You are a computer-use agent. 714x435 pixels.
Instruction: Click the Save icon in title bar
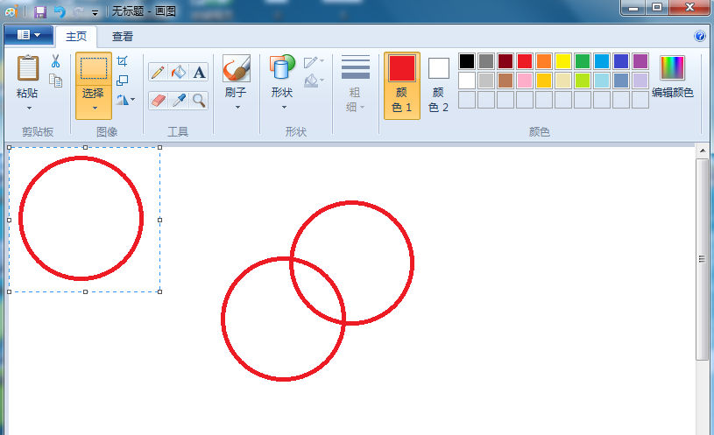pyautogui.click(x=40, y=11)
